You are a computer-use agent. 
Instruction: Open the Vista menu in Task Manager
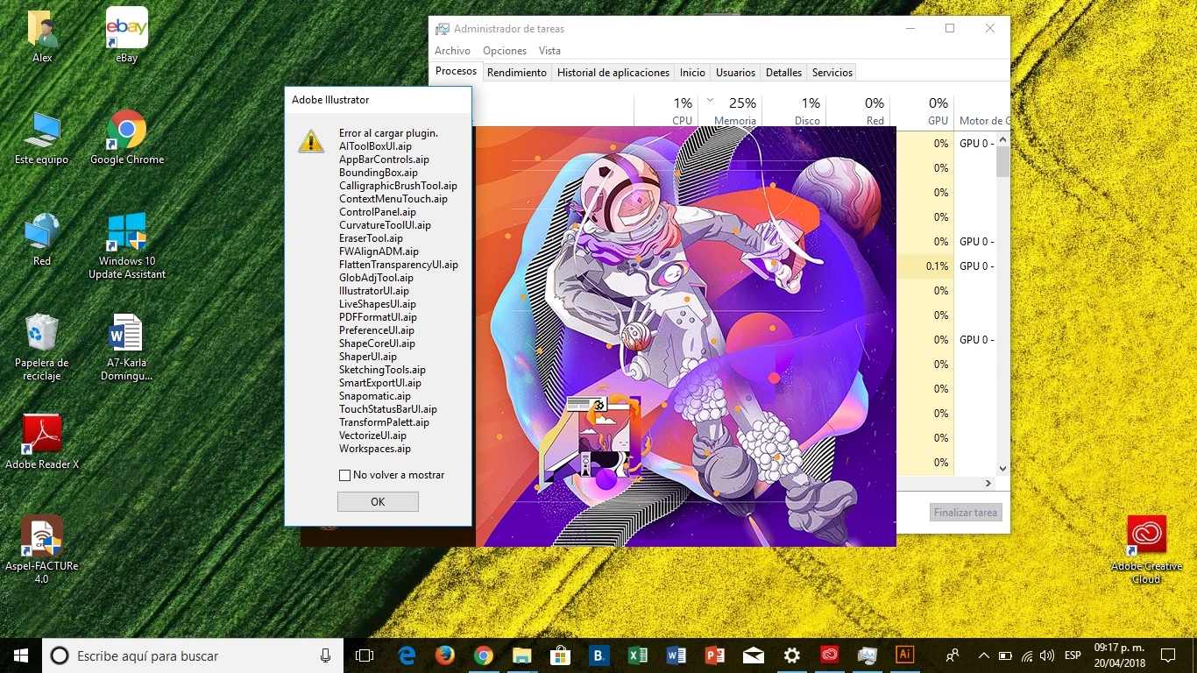click(549, 51)
